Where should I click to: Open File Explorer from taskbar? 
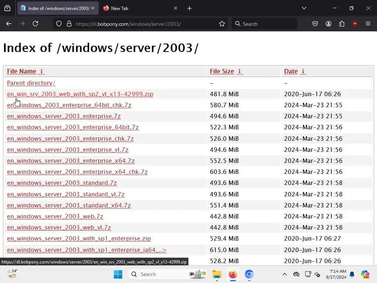(x=216, y=274)
